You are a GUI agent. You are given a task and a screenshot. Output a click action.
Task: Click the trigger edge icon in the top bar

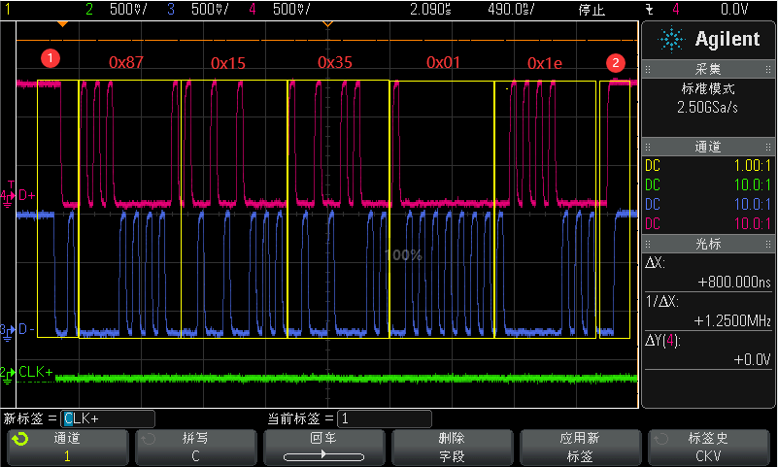650,9
